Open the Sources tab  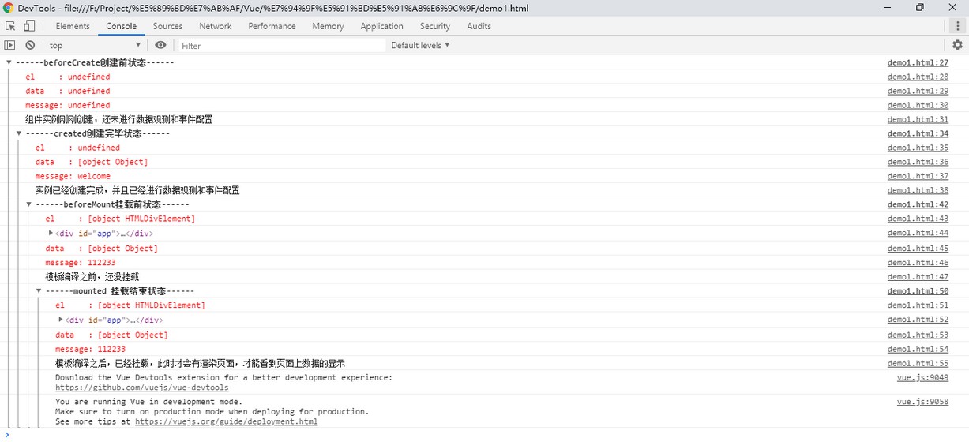[167, 26]
